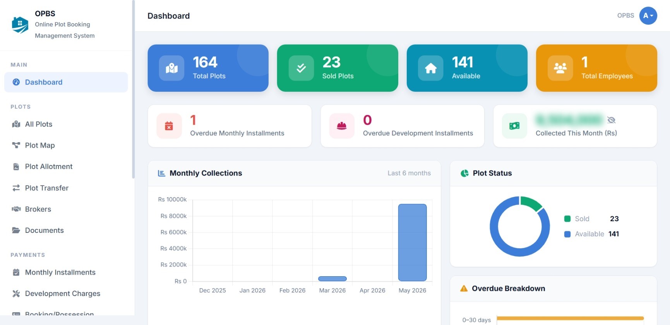Viewport: 670px width, 325px height.
Task: Click the collected money bill icon
Action: 514,126
